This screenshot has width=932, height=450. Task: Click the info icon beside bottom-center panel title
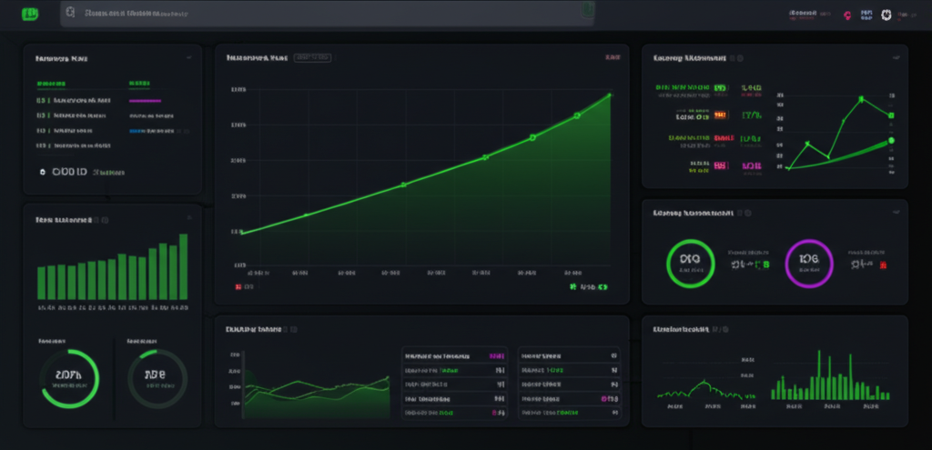point(293,329)
